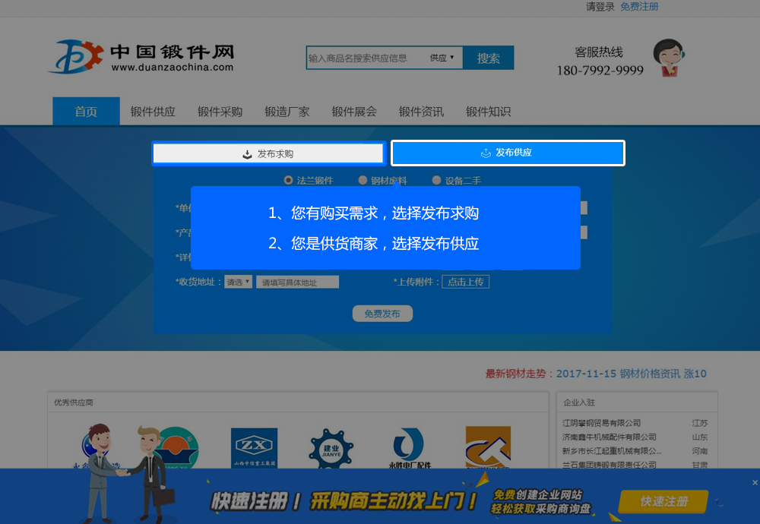Select the 法兰锻件 radio option
This screenshot has width=760, height=524.
(x=288, y=181)
